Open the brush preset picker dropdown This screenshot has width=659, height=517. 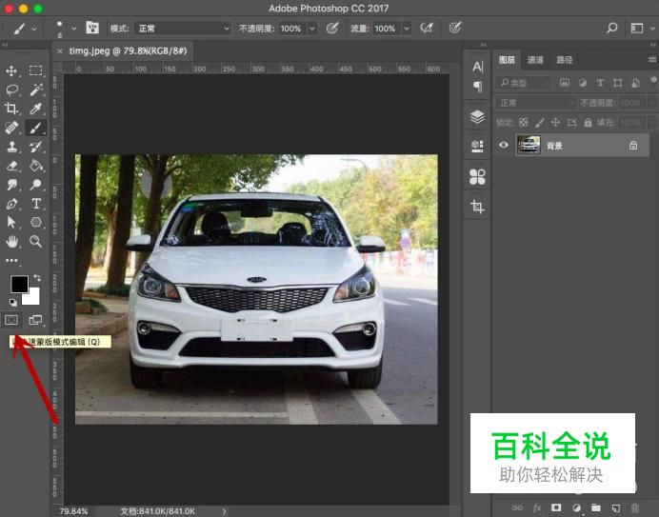pyautogui.click(x=73, y=29)
